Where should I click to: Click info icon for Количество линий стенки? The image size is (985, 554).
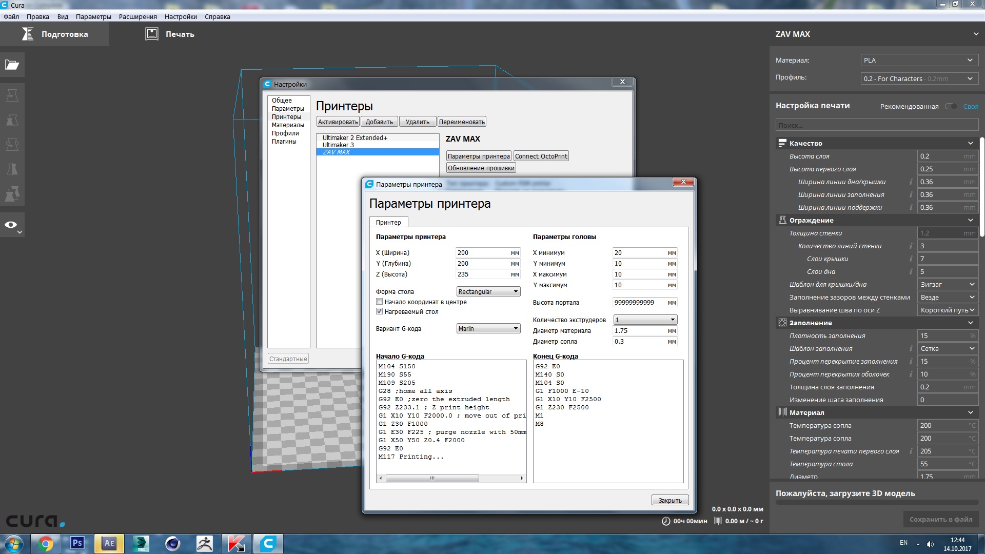[911, 246]
